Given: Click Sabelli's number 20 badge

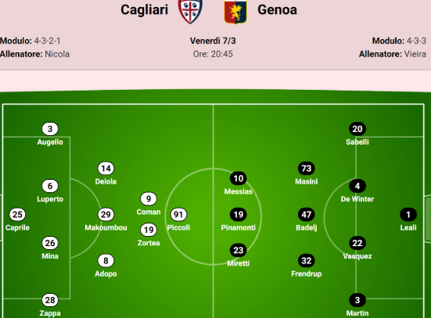Looking at the screenshot, I should pos(357,129).
